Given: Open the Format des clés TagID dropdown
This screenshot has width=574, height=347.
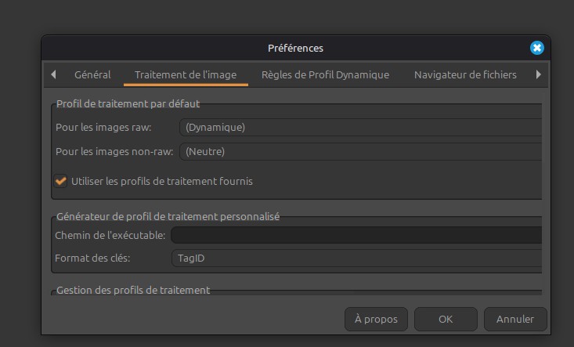Looking at the screenshot, I should point(356,258).
